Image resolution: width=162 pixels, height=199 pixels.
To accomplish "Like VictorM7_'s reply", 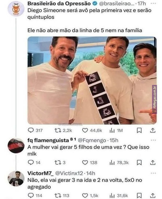I will [85, 195].
